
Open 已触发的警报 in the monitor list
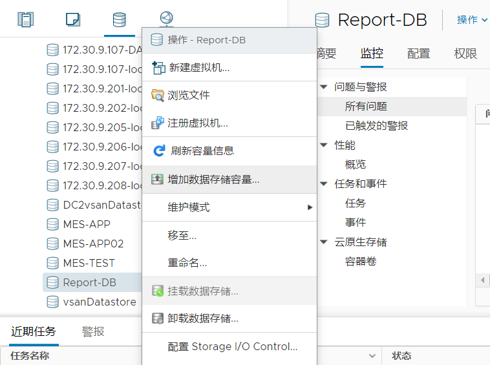(376, 125)
